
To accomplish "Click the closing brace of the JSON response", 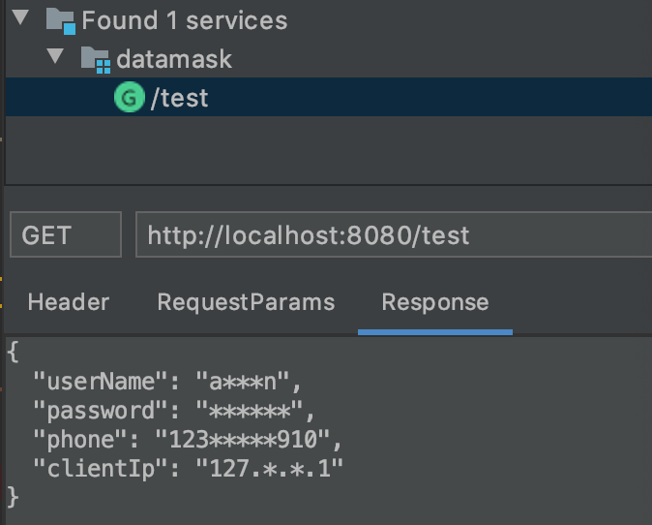I will pos(13,498).
